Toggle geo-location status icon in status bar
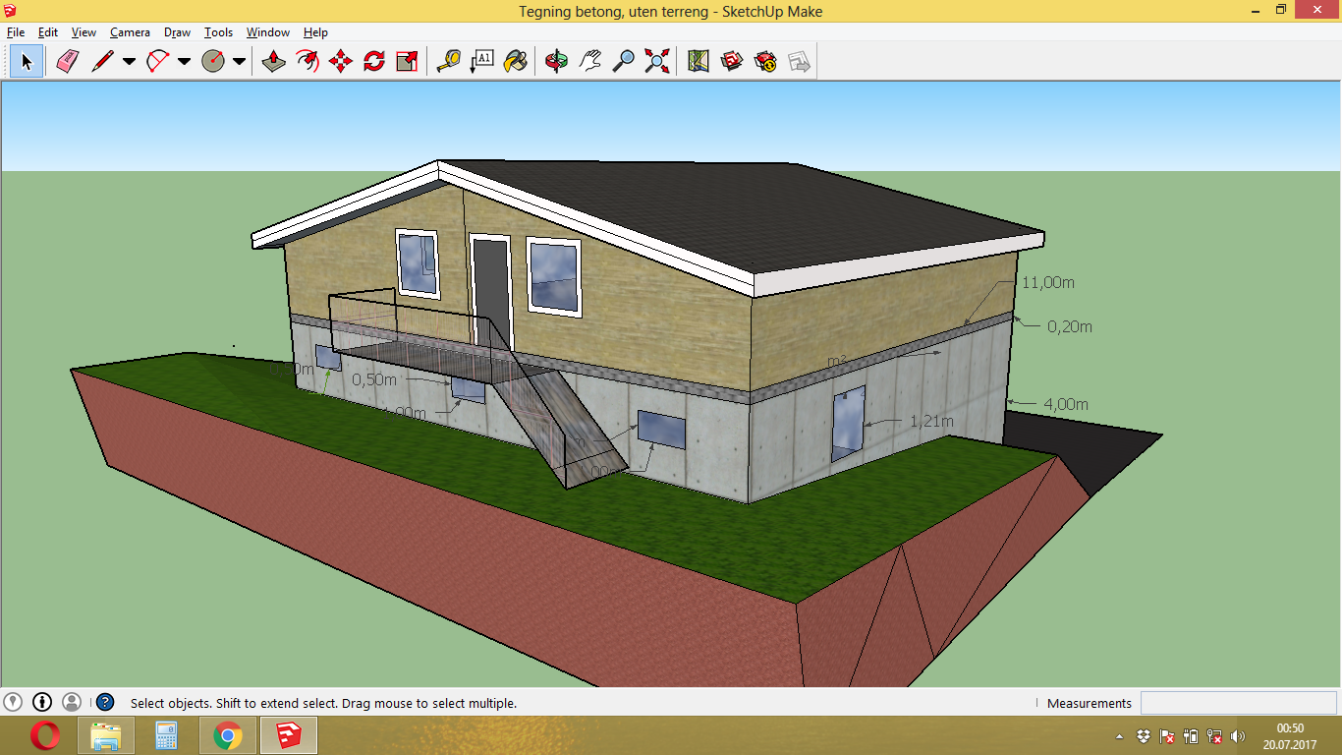Screen dimensions: 1342x755 coord(13,702)
